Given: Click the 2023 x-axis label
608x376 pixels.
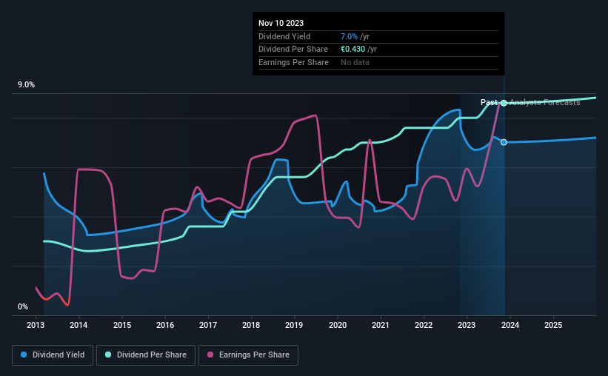Looking at the screenshot, I should pos(467,325).
